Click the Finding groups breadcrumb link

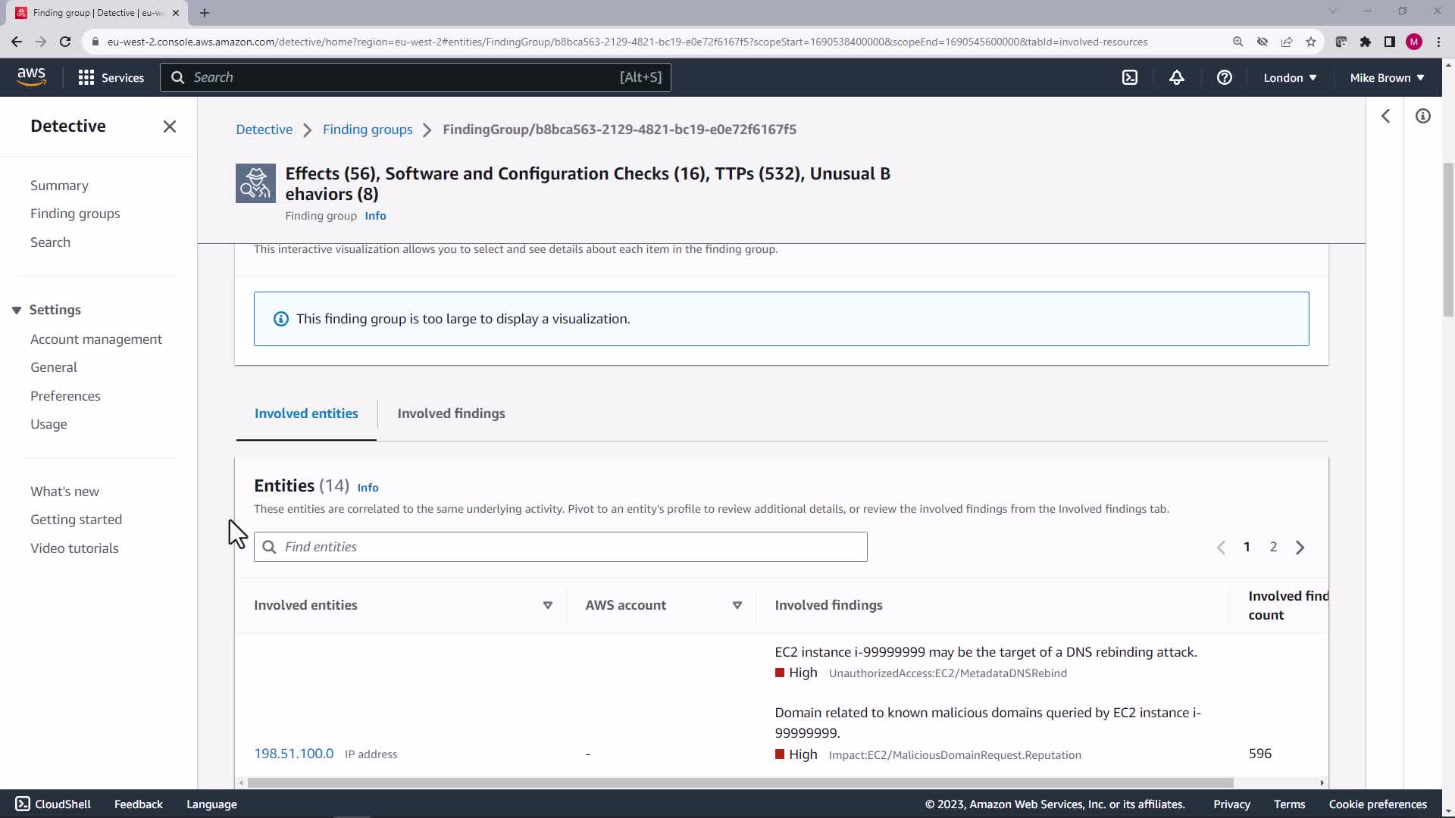coord(368,130)
